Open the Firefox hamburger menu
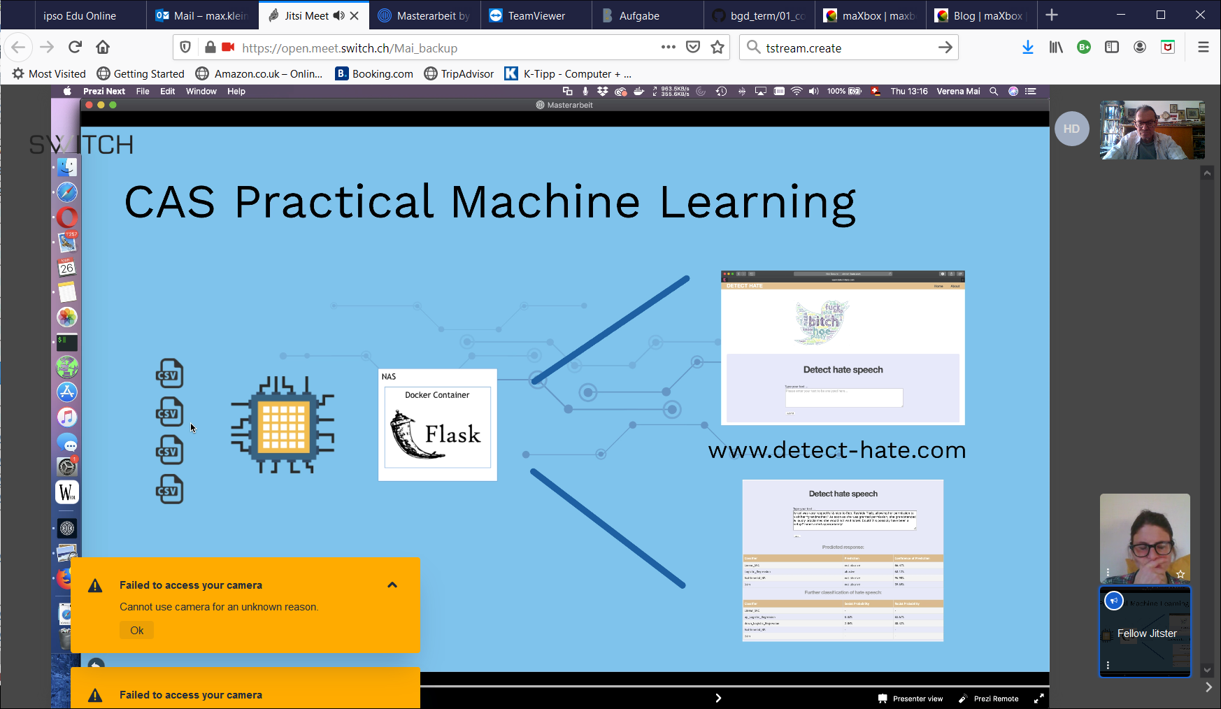The width and height of the screenshot is (1221, 709). point(1204,47)
